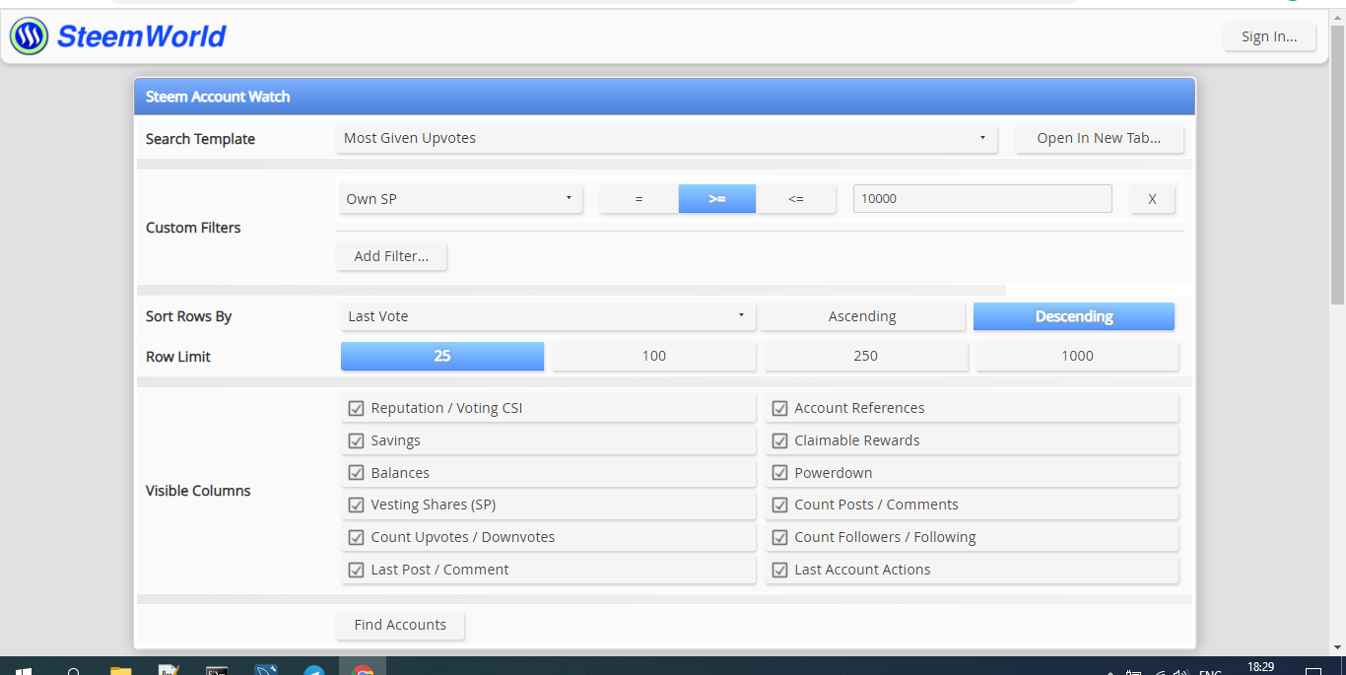Select the >= filter operator
The width and height of the screenshot is (1346, 675).
pos(717,199)
